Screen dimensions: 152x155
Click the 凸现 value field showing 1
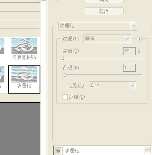129,68
